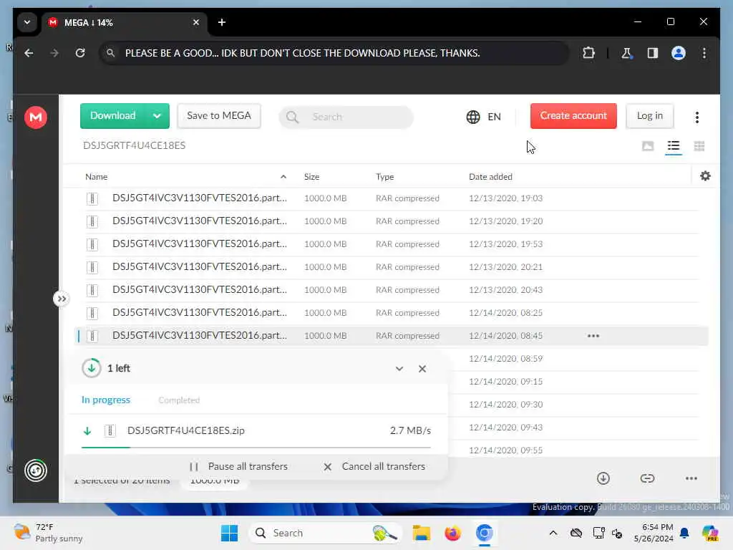Open Windows Start menu
This screenshot has height=550, width=733.
[x=229, y=533]
